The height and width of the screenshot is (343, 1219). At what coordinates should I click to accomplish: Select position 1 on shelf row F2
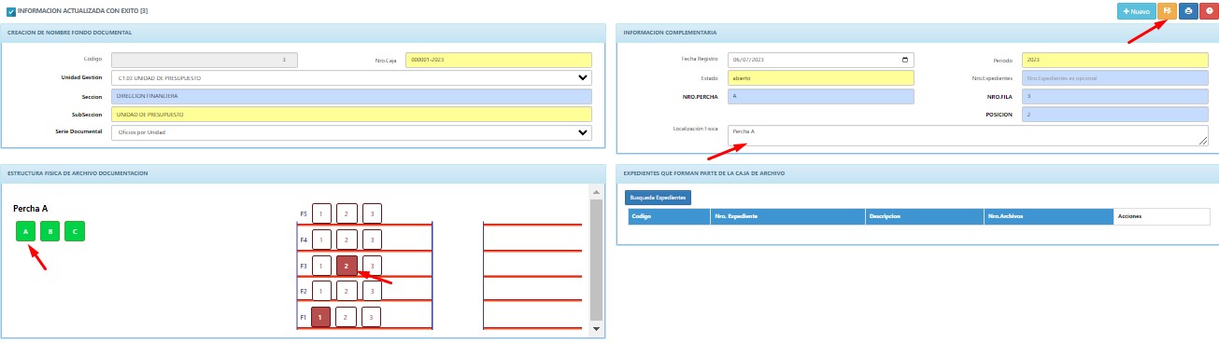[x=321, y=291]
